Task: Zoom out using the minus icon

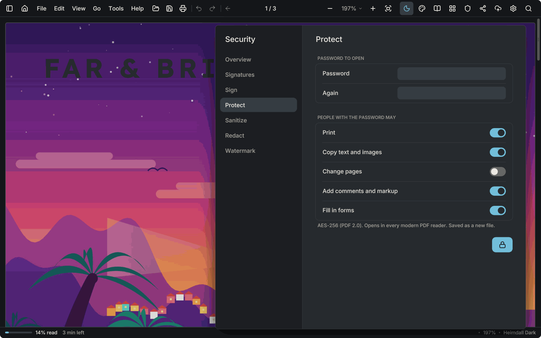Action: coord(330,8)
